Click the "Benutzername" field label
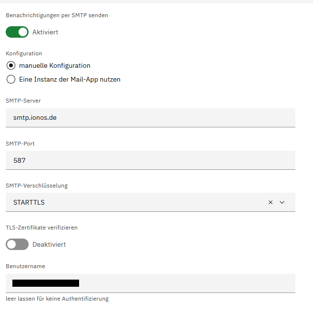313x313 pixels. (x=25, y=266)
